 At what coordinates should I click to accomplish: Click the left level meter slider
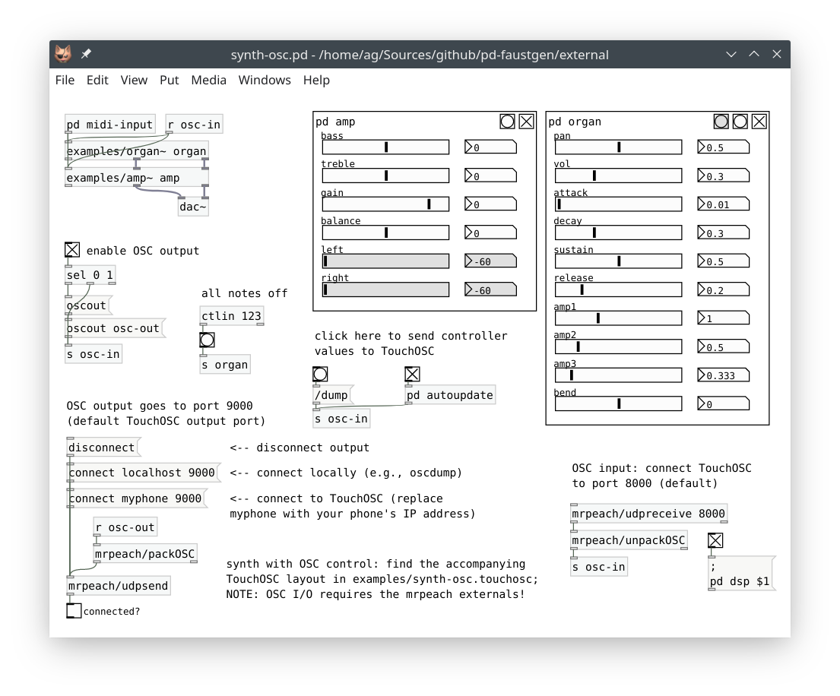[385, 261]
